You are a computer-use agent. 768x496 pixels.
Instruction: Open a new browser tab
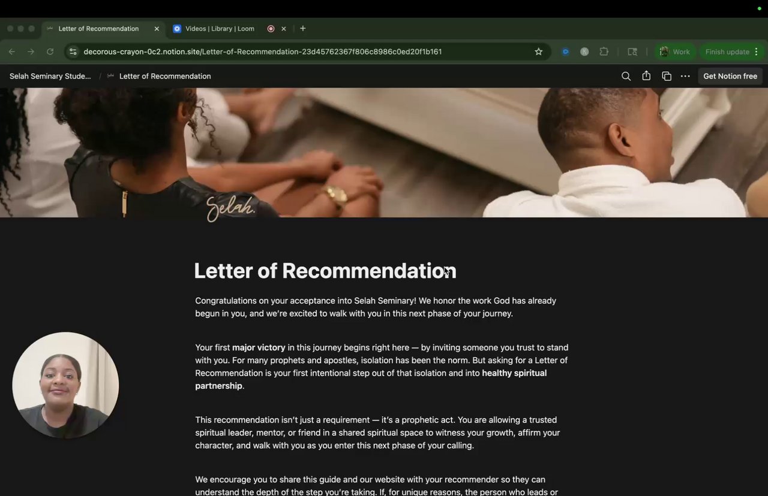click(303, 28)
